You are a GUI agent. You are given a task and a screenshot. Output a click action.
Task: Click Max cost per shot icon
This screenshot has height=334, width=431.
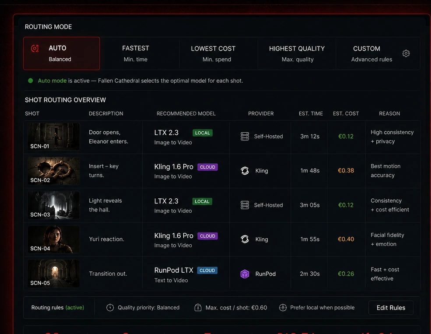(x=198, y=308)
